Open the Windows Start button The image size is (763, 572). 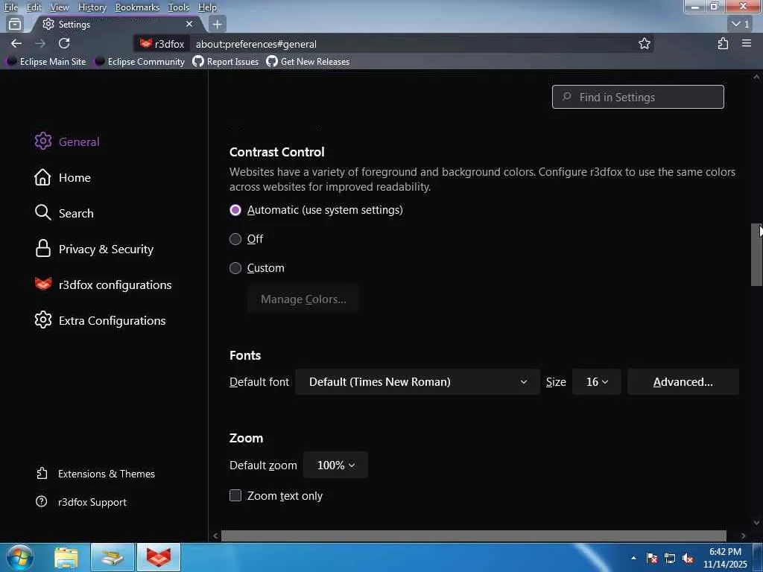(20, 557)
